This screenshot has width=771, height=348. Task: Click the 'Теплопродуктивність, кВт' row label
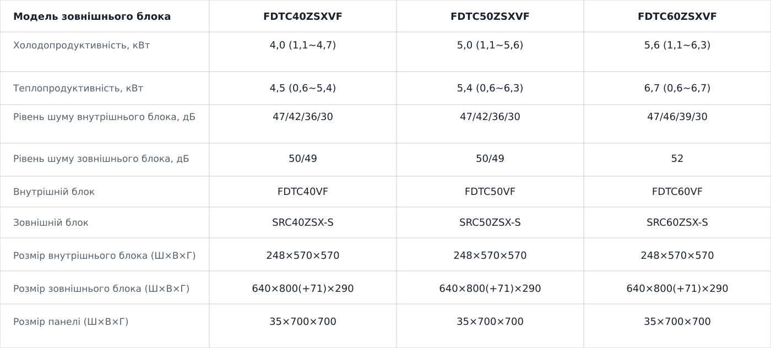[78, 88]
